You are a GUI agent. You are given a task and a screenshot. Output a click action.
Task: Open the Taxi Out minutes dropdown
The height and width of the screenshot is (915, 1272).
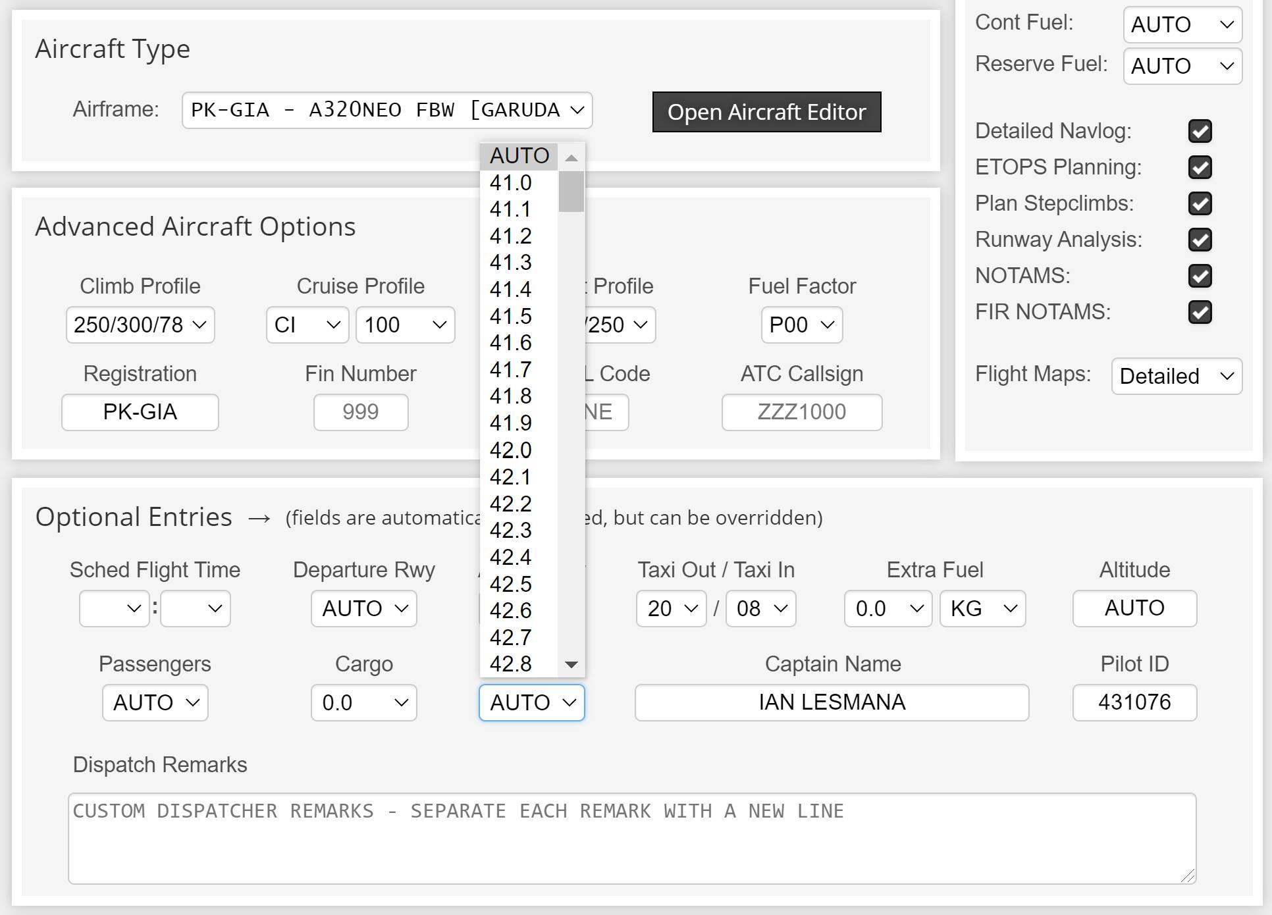tap(671, 608)
